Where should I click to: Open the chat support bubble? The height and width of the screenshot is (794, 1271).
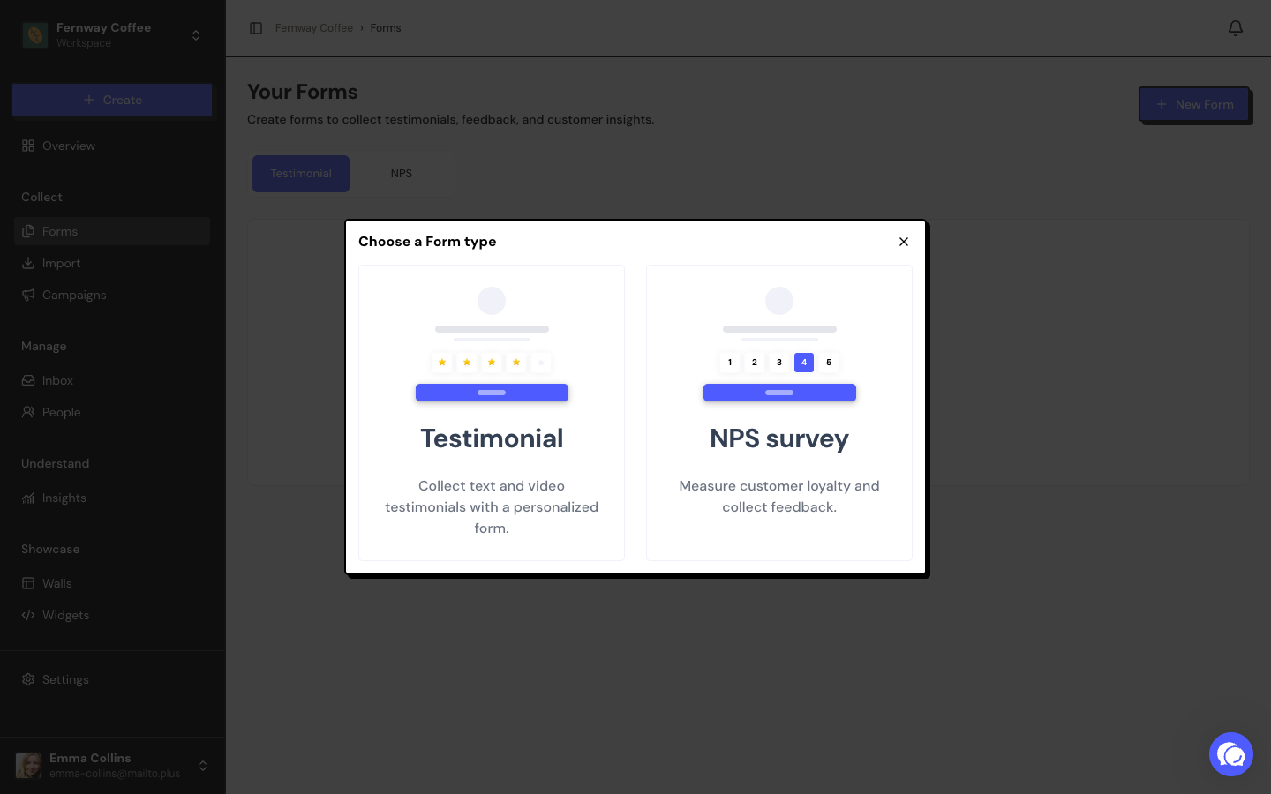point(1231,754)
